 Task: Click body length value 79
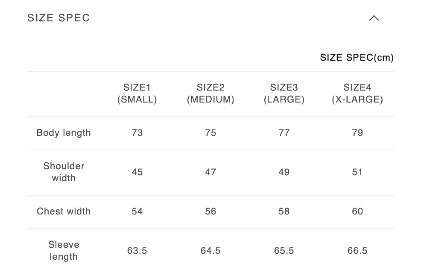pos(357,133)
